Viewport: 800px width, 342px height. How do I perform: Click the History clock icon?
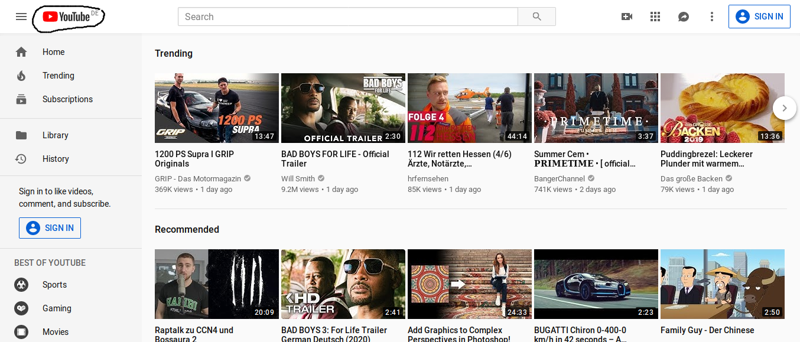21,159
